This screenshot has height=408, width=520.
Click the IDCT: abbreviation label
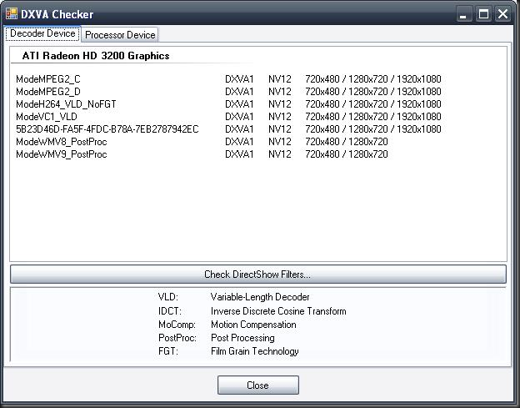(170, 311)
